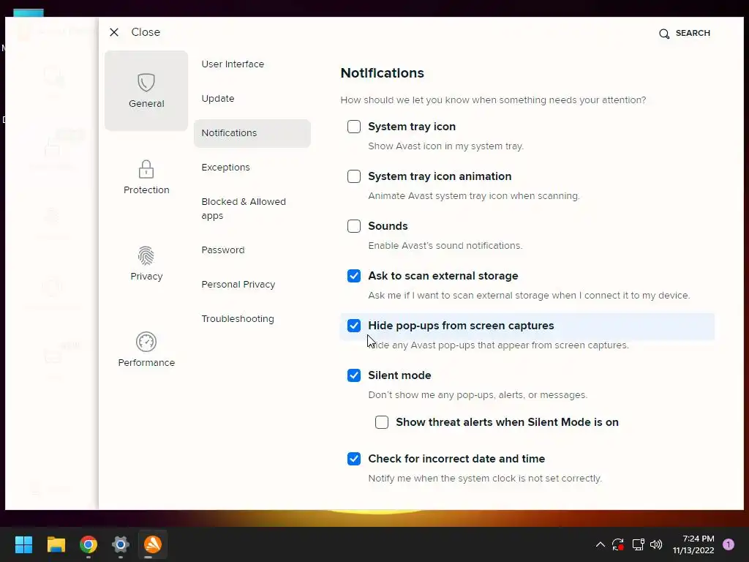
Task: Click the sync status tray icon
Action: pos(618,544)
